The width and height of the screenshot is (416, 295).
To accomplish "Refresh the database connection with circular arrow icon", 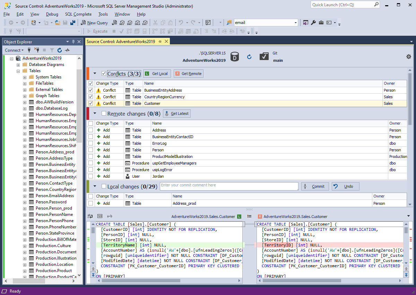I will 249,57.
